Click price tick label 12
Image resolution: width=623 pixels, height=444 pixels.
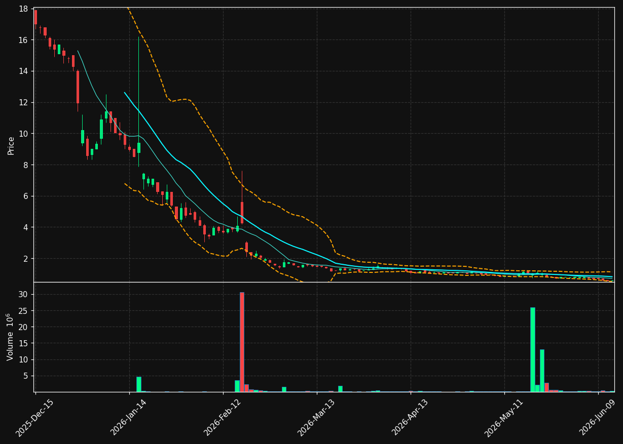tap(23, 102)
